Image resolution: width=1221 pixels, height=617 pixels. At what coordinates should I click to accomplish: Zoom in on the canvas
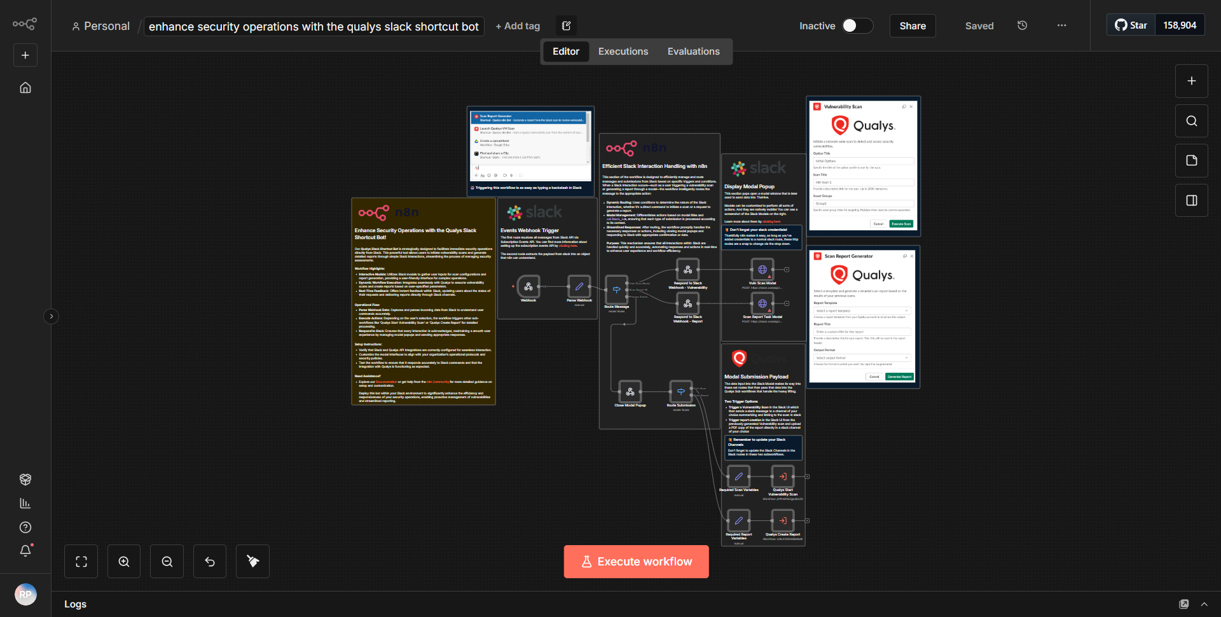[123, 561]
